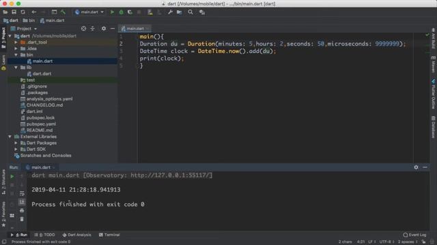Click the locate target icon in Project panel
The height and width of the screenshot is (245, 437).
83,29
